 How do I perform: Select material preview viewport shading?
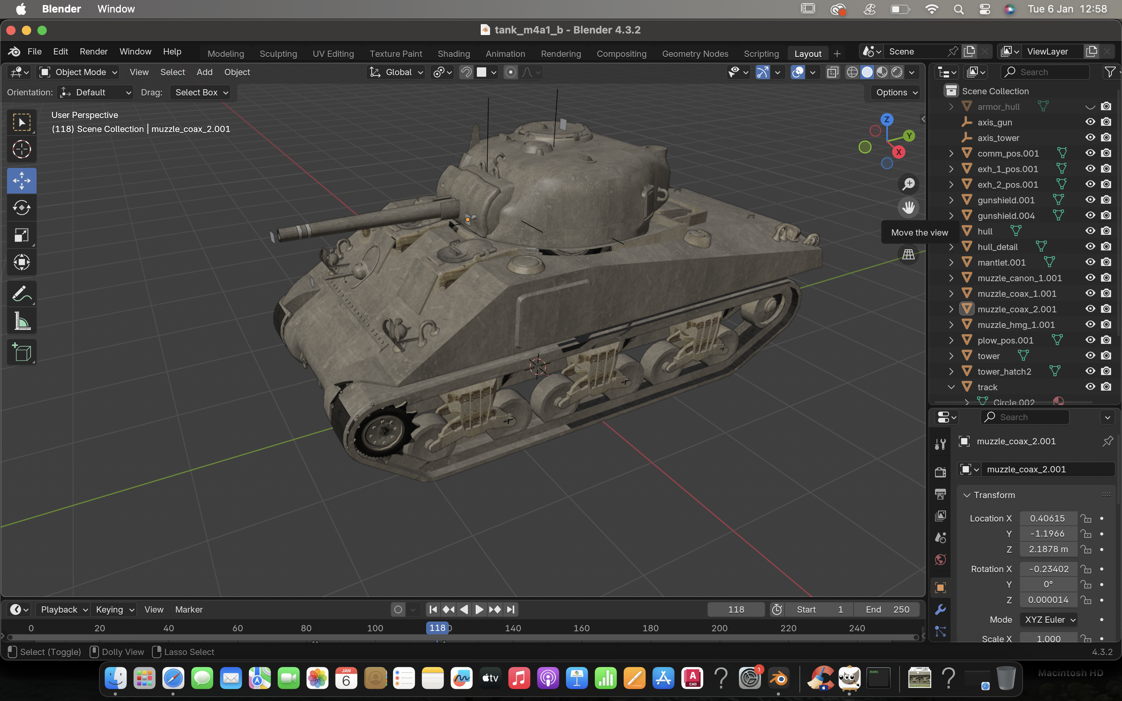tap(882, 72)
